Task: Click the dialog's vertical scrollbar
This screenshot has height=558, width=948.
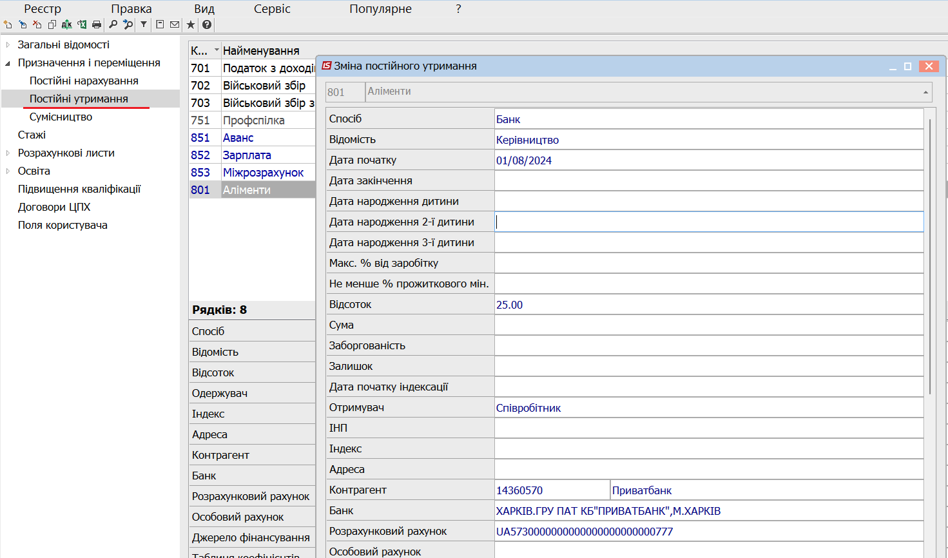Action: (x=931, y=258)
